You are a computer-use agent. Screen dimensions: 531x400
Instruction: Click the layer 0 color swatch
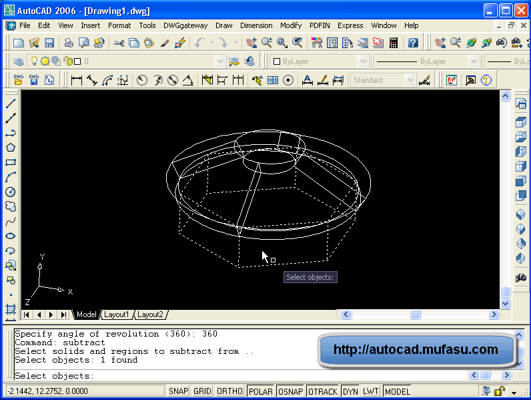(77, 61)
